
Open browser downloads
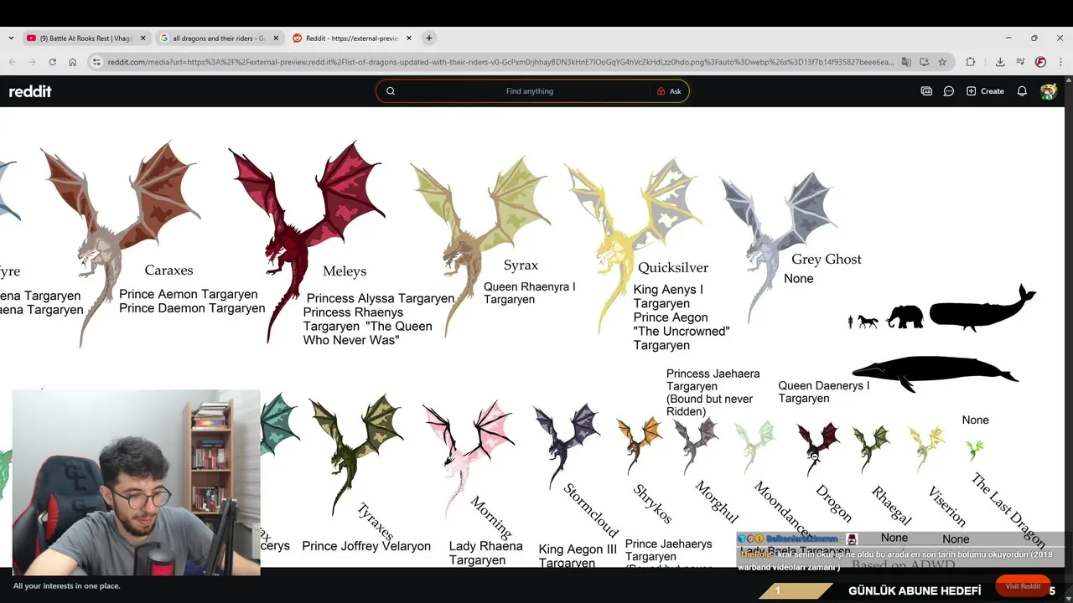(1000, 62)
